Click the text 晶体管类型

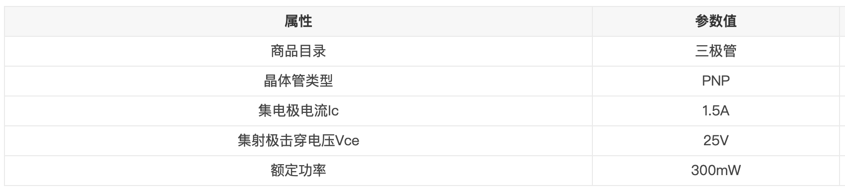click(298, 81)
